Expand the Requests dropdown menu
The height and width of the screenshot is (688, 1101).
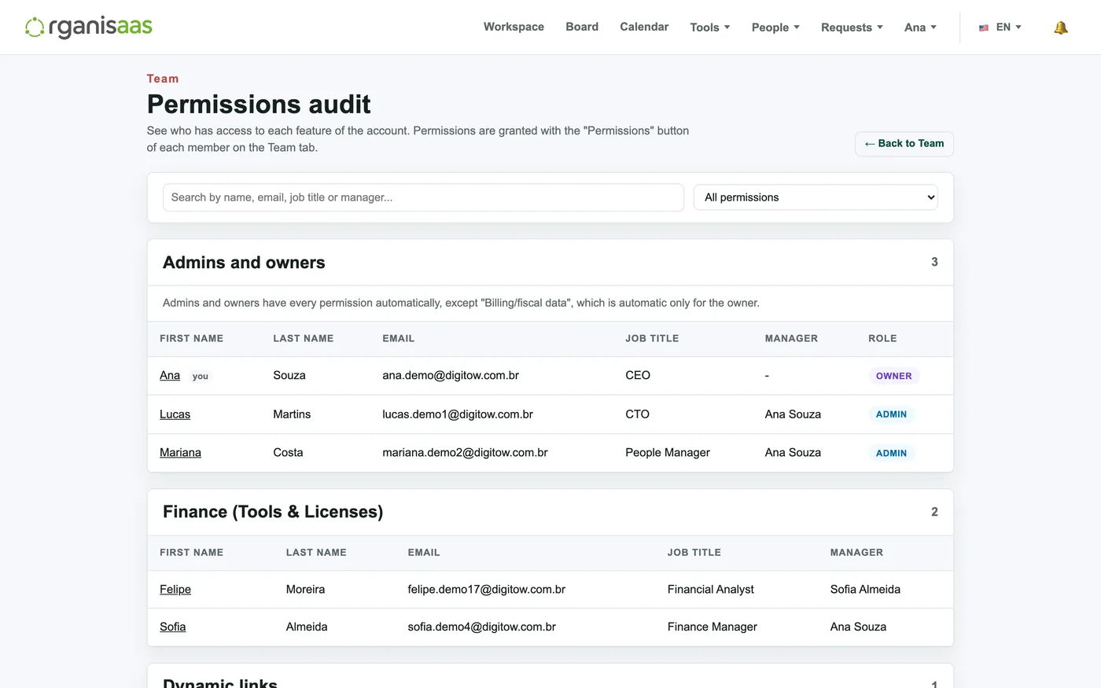pos(852,28)
